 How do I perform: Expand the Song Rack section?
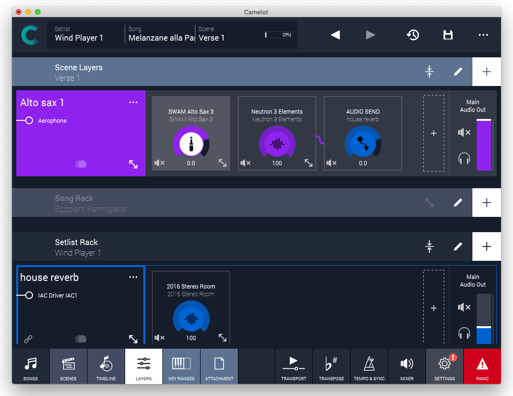[429, 203]
